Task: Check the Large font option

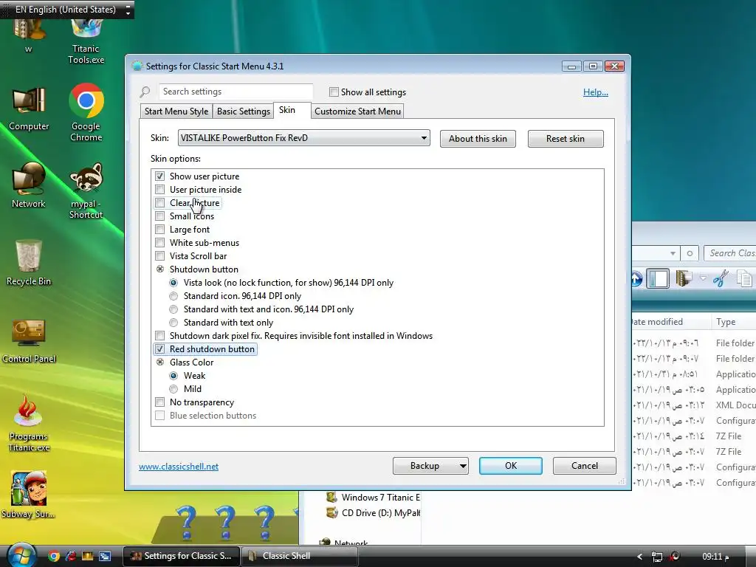Action: pos(159,230)
